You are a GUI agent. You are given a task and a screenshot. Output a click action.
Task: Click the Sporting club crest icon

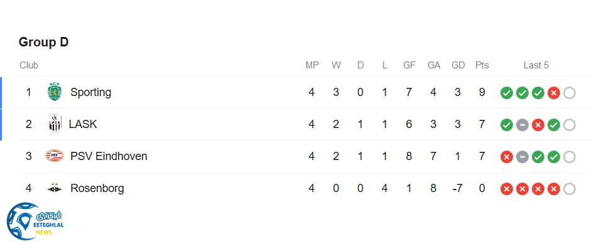(x=55, y=92)
